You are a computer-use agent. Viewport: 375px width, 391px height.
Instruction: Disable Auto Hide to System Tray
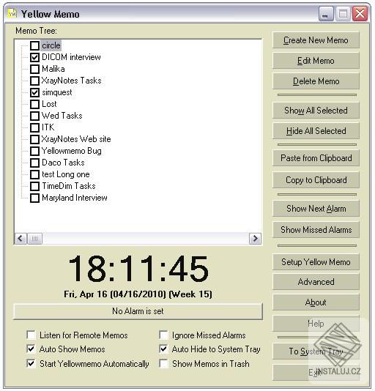point(163,349)
